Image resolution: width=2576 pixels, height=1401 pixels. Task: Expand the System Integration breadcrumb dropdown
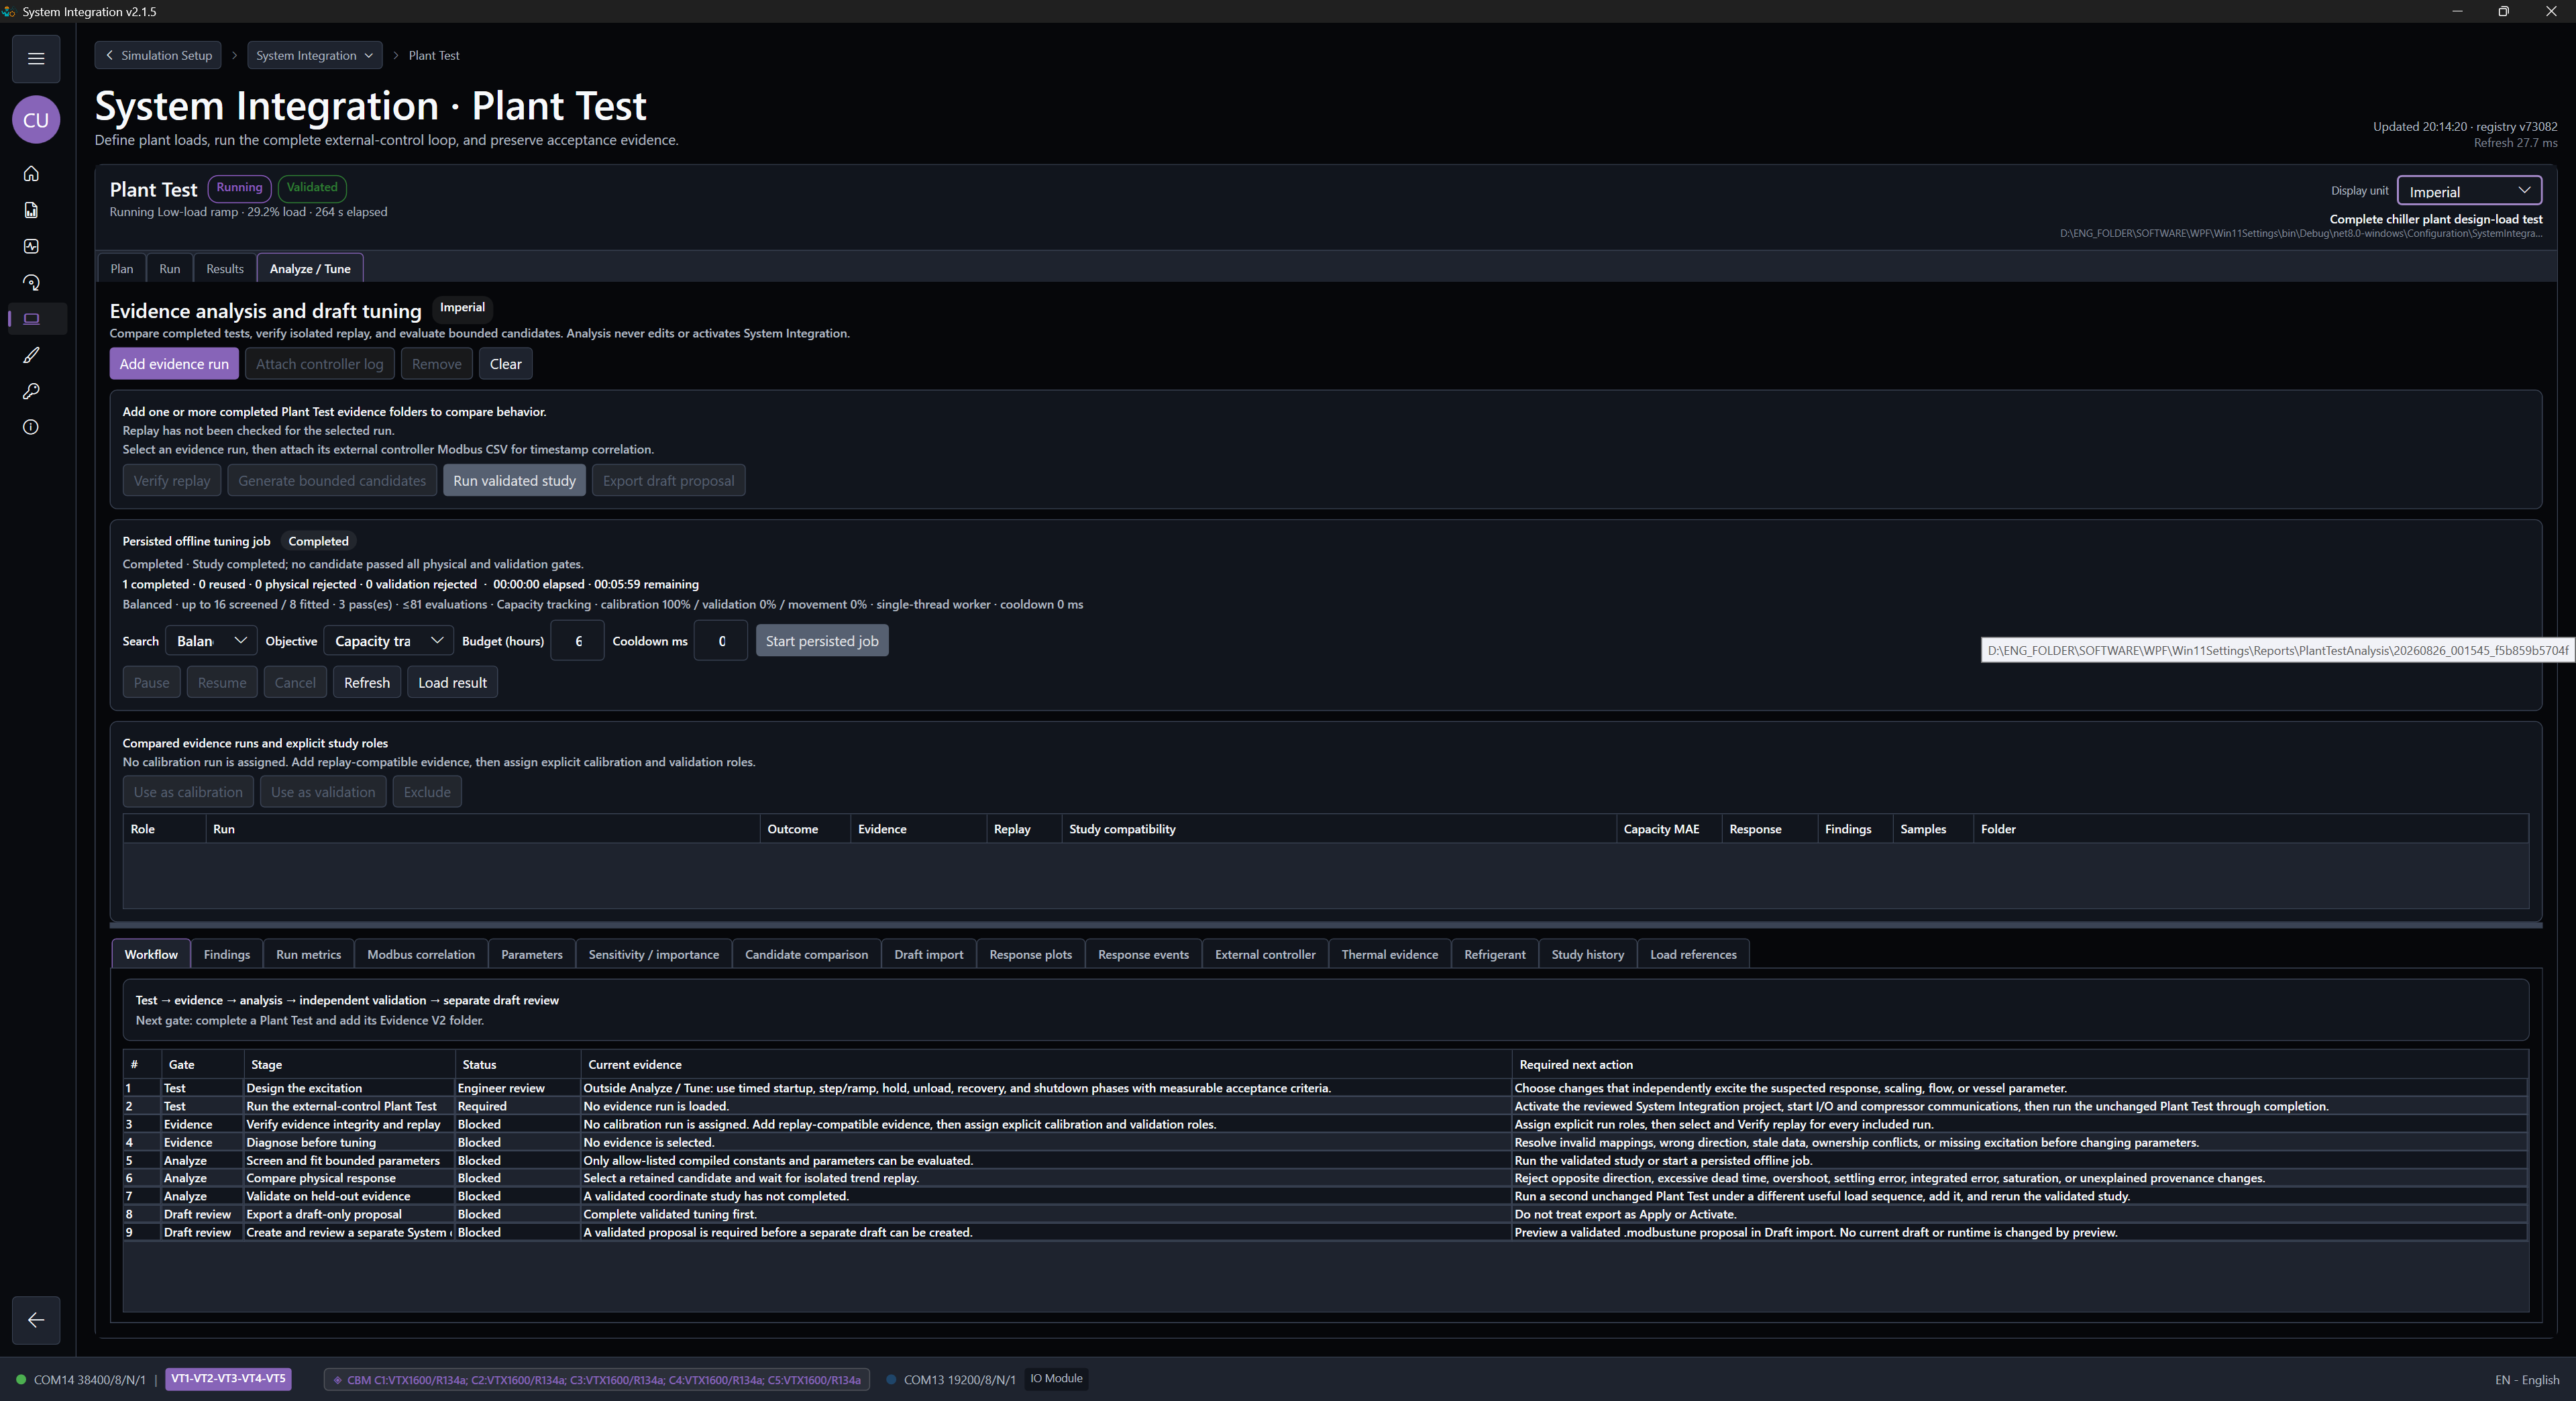tap(314, 55)
